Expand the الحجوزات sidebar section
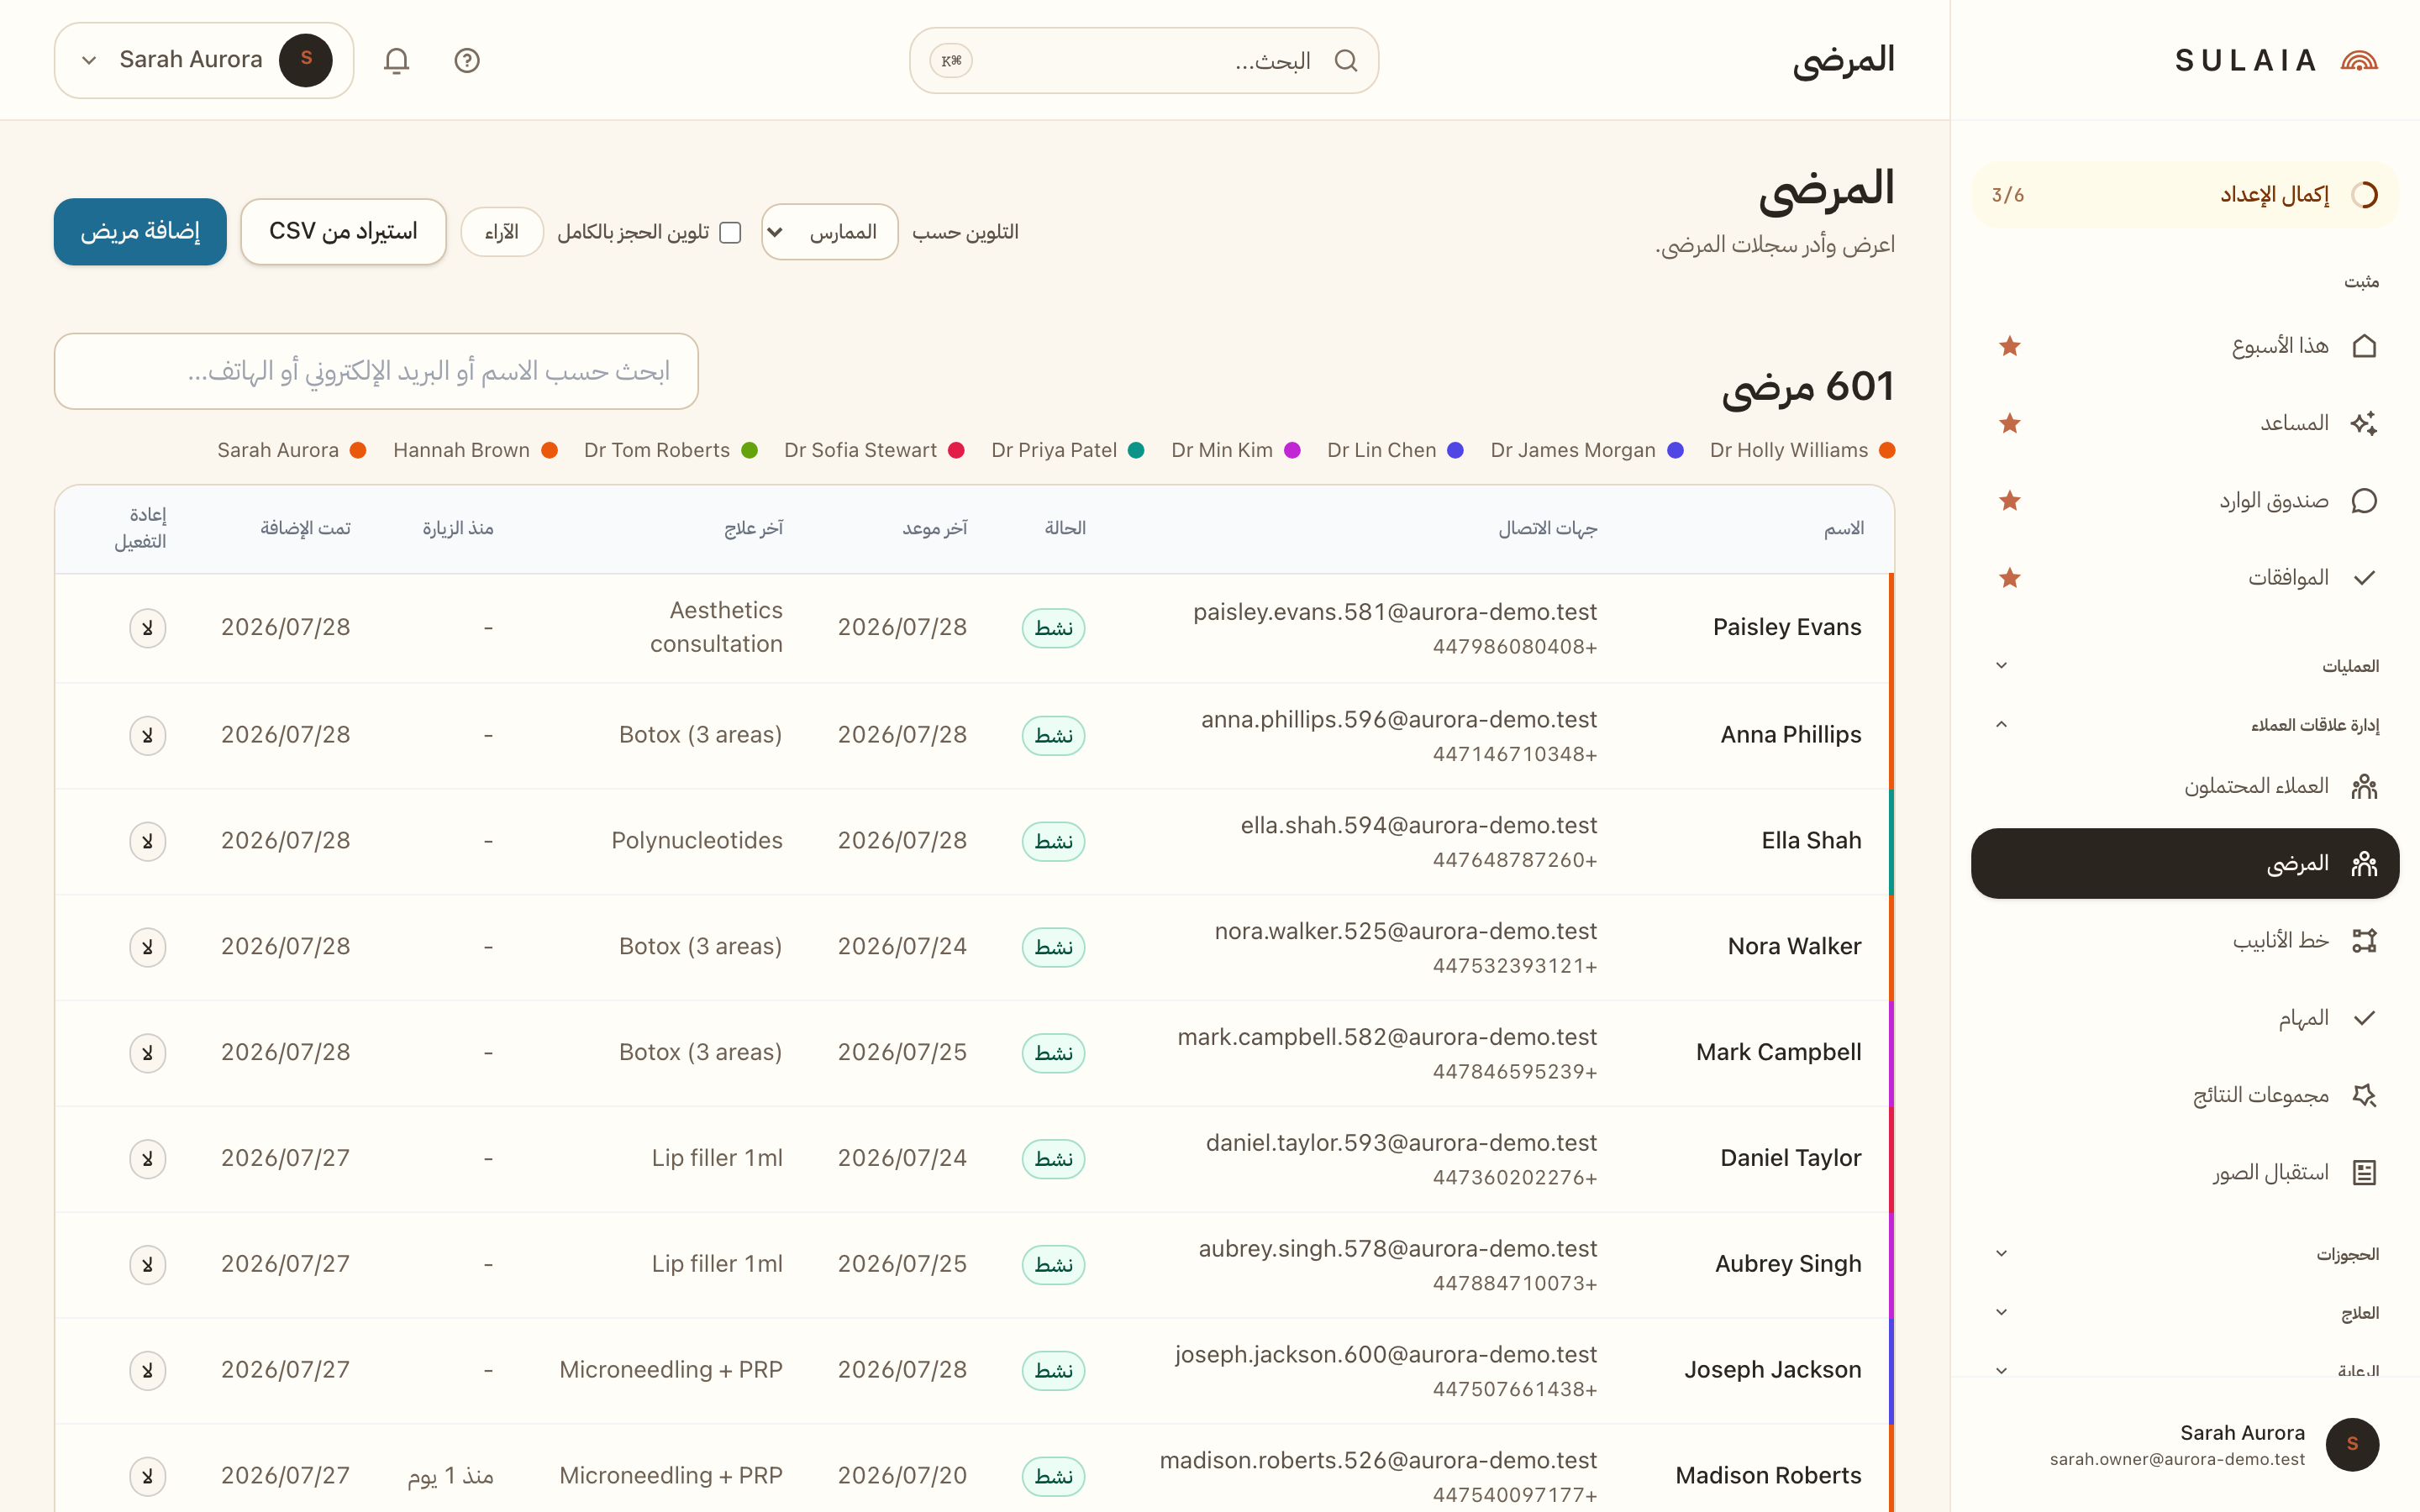The width and height of the screenshot is (2420, 1512). 2186,1254
